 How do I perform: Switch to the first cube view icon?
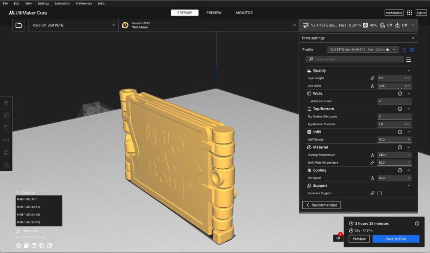pyautogui.click(x=18, y=245)
